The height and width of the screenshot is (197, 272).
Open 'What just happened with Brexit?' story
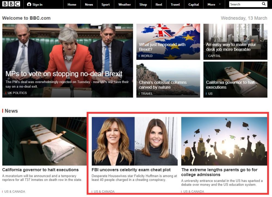tap(162, 47)
